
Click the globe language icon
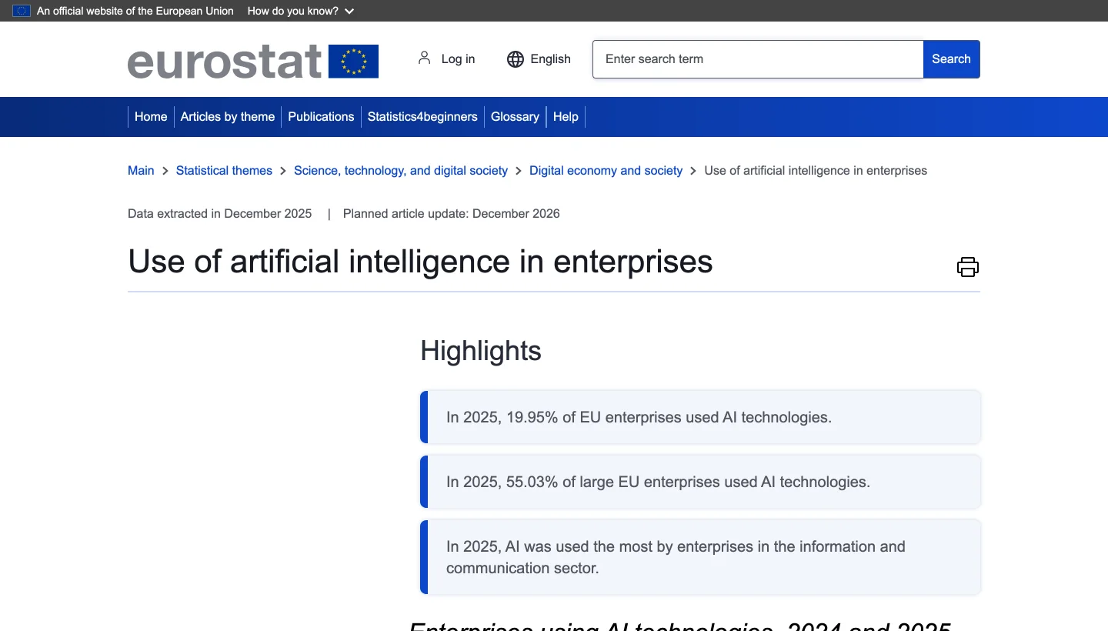[515, 59]
